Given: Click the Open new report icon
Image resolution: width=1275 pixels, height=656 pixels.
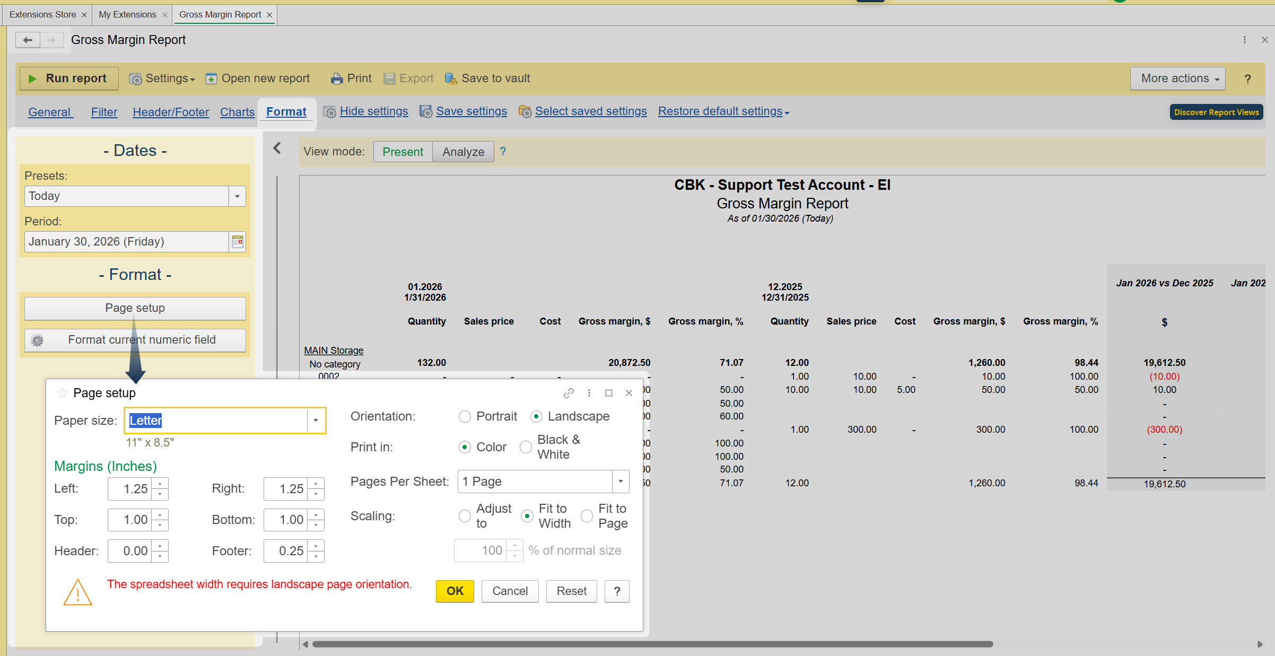Looking at the screenshot, I should pos(211,79).
